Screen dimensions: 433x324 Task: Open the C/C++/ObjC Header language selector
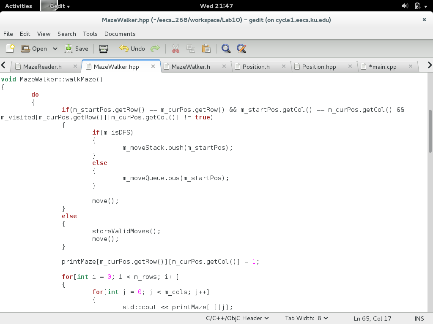tap(237, 318)
